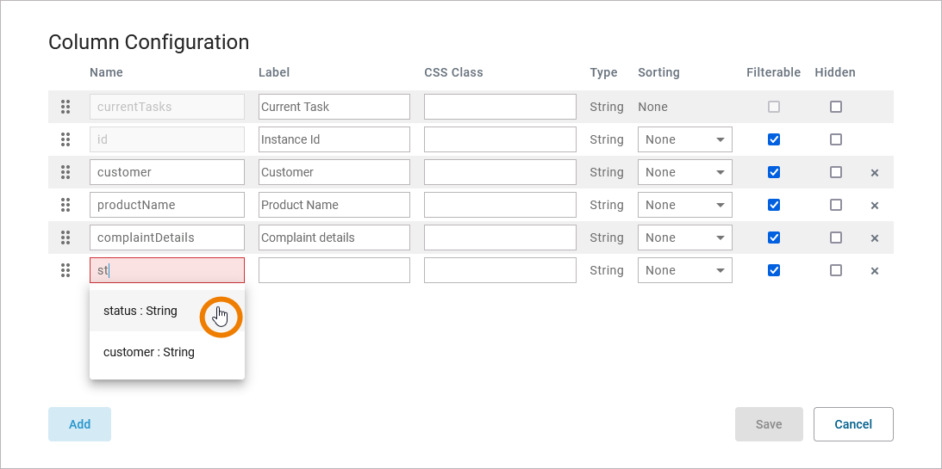Viewport: 942px width, 469px height.
Task: Grab the drag handle of customer row
Action: 65,172
